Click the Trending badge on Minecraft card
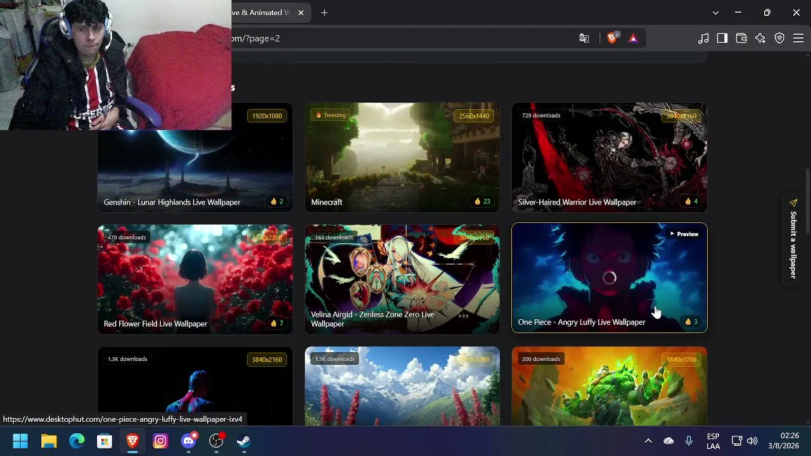The width and height of the screenshot is (811, 456). [331, 115]
